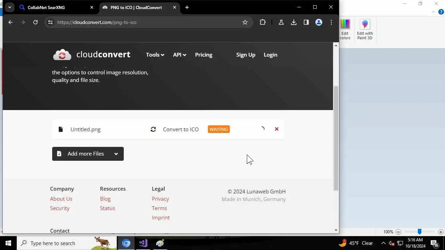Click the convert arrows icon beside Convert to ICO
Image resolution: width=445 pixels, height=250 pixels.
pyautogui.click(x=153, y=129)
